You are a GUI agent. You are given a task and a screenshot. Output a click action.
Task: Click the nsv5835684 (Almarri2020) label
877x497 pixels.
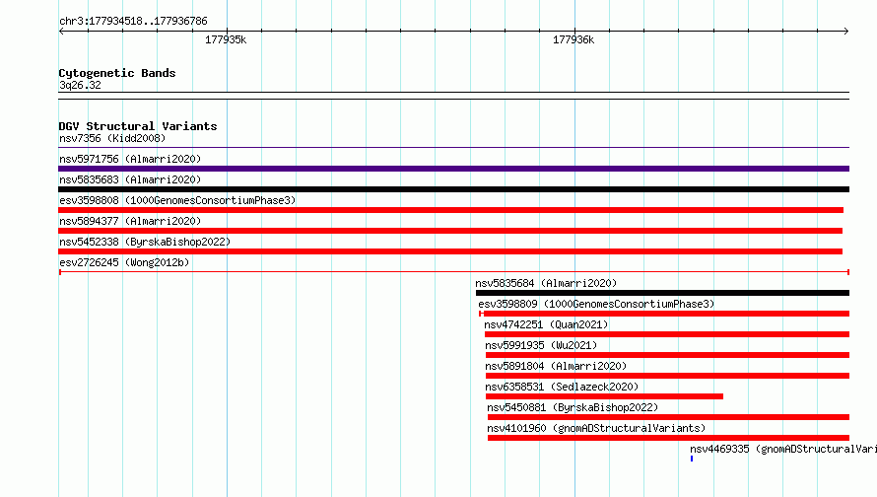pyautogui.click(x=546, y=283)
